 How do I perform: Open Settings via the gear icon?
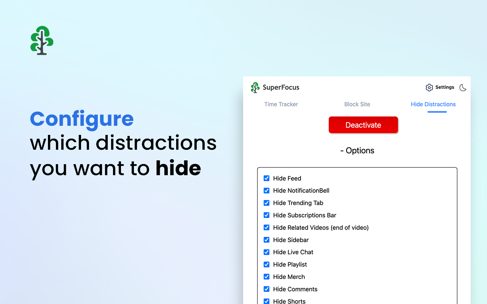pos(429,87)
